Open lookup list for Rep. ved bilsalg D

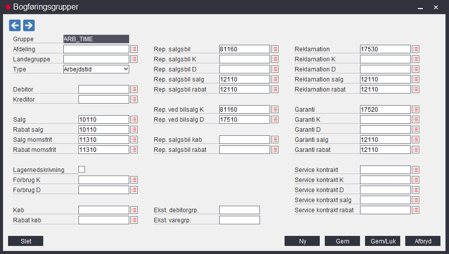click(275, 120)
